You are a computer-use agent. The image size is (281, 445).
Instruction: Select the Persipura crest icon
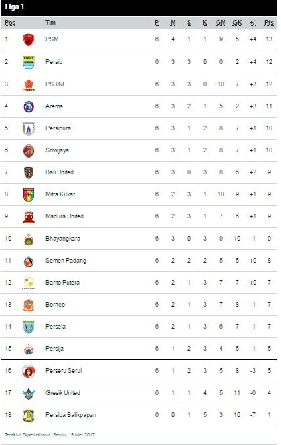coord(29,128)
